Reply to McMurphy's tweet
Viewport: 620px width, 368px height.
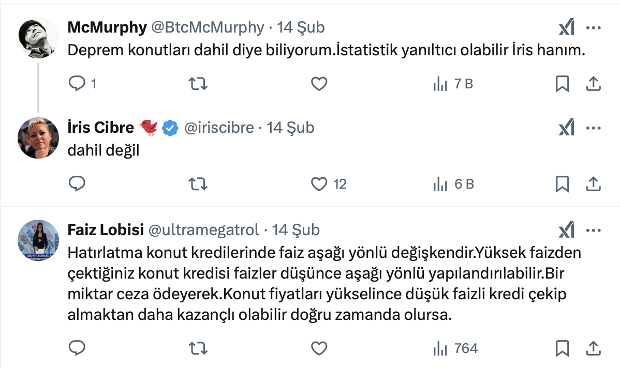(77, 83)
